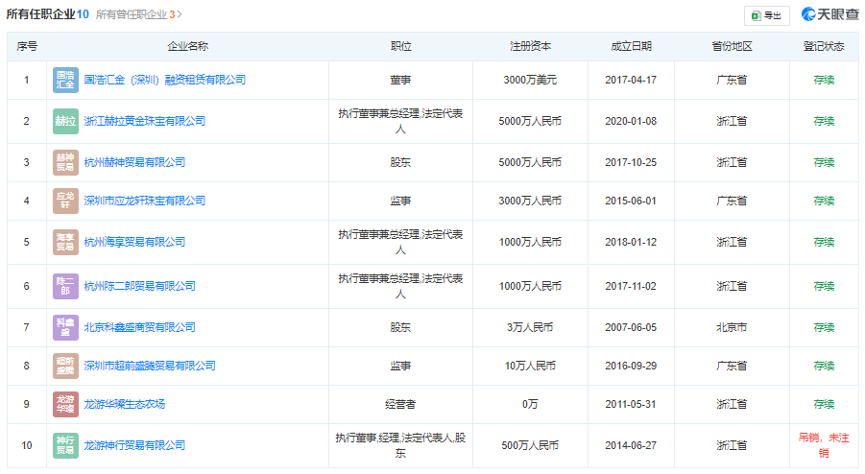Click the date 2011-05-31

631,405
